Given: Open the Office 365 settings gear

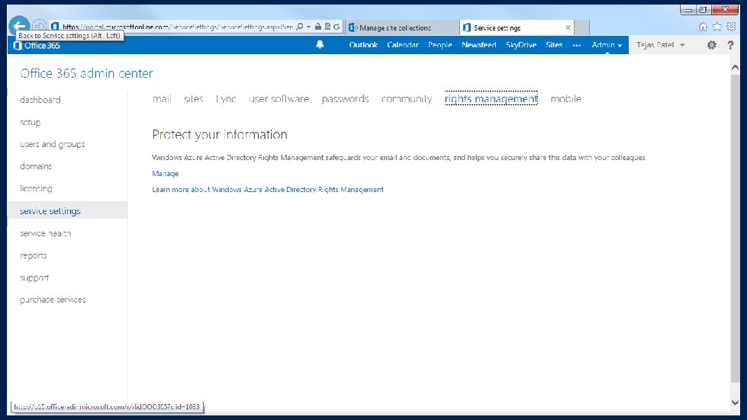Looking at the screenshot, I should pos(711,45).
